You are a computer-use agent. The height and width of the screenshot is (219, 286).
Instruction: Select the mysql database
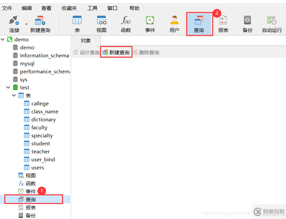pos(24,64)
